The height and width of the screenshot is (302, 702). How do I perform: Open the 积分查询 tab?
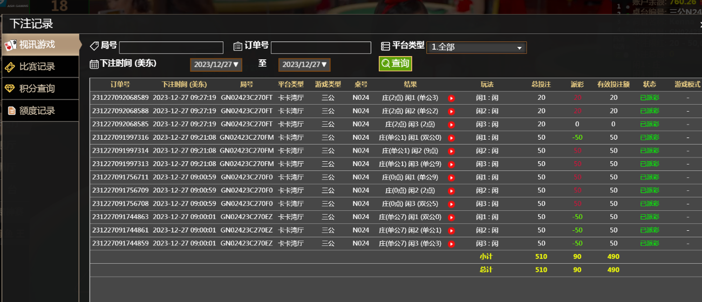tap(40, 88)
